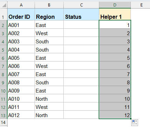Image resolution: width=150 pixels, height=127 pixels.
Task: Select row 2 header
Action: point(3,25)
